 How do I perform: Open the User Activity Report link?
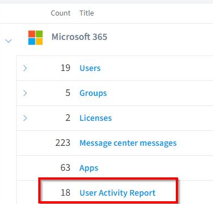118,193
